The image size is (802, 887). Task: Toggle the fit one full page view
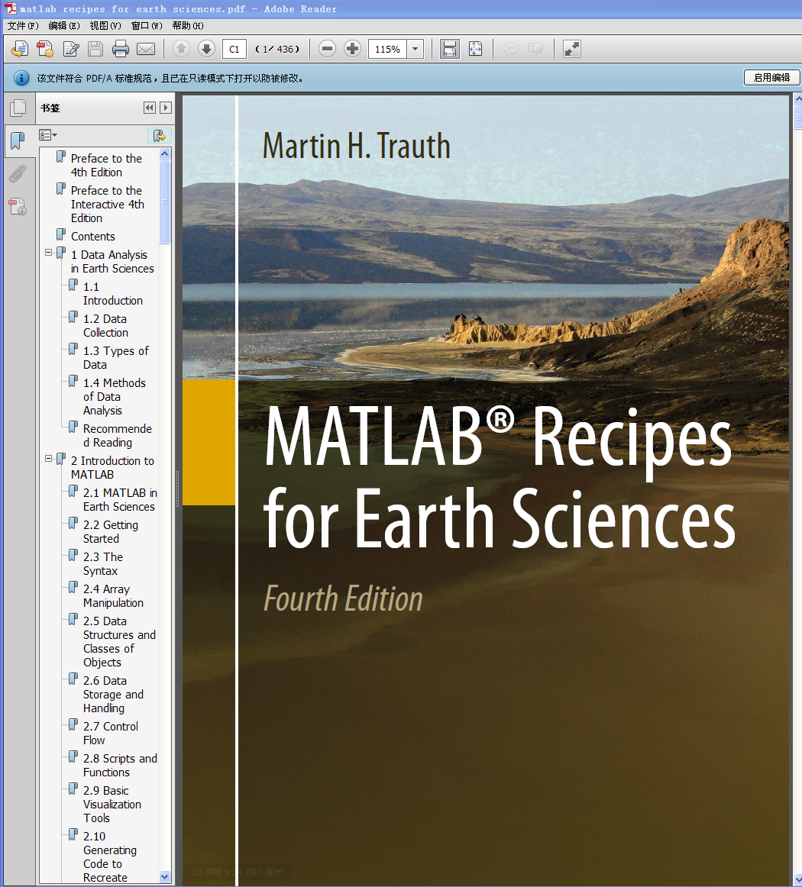coord(475,50)
